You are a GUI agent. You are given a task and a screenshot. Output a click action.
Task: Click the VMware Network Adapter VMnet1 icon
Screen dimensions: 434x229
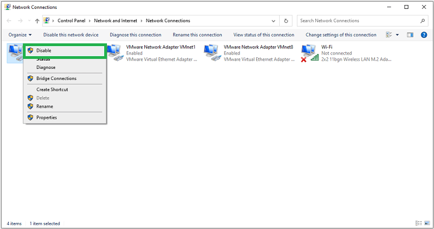point(115,53)
